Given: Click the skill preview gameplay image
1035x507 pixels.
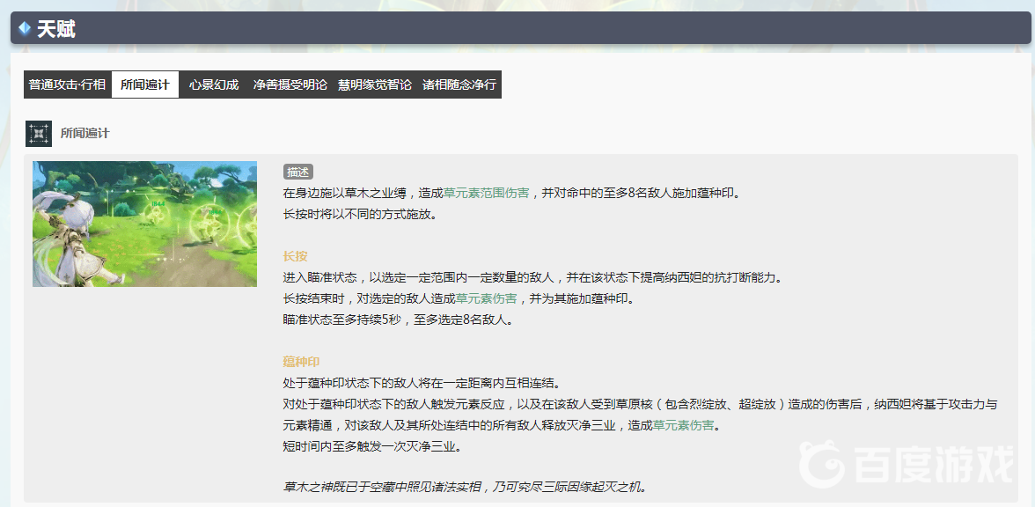Looking at the screenshot, I should coord(144,224).
